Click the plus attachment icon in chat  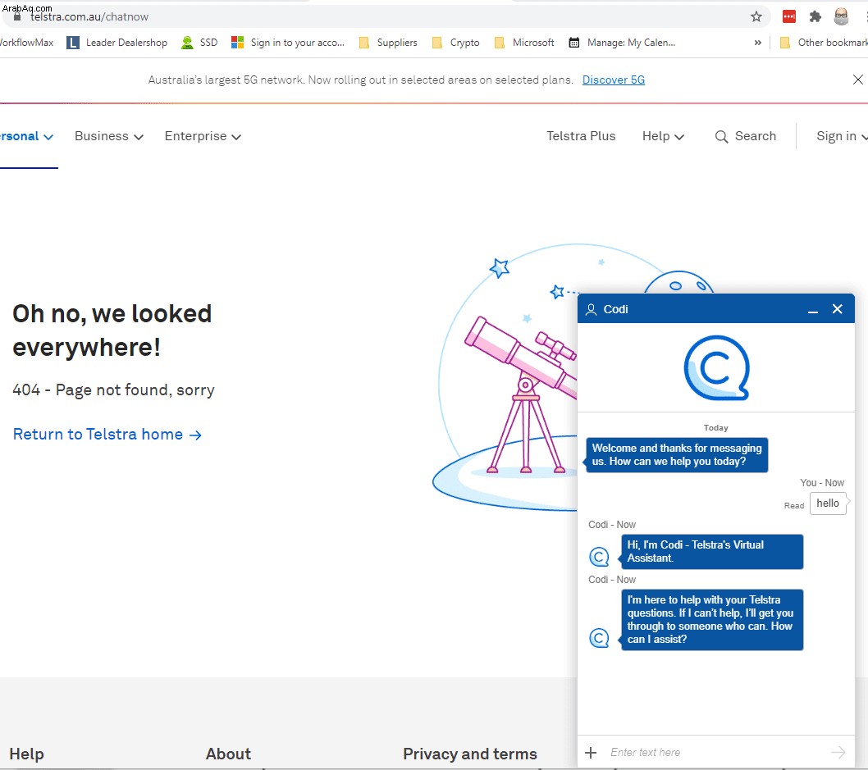591,752
